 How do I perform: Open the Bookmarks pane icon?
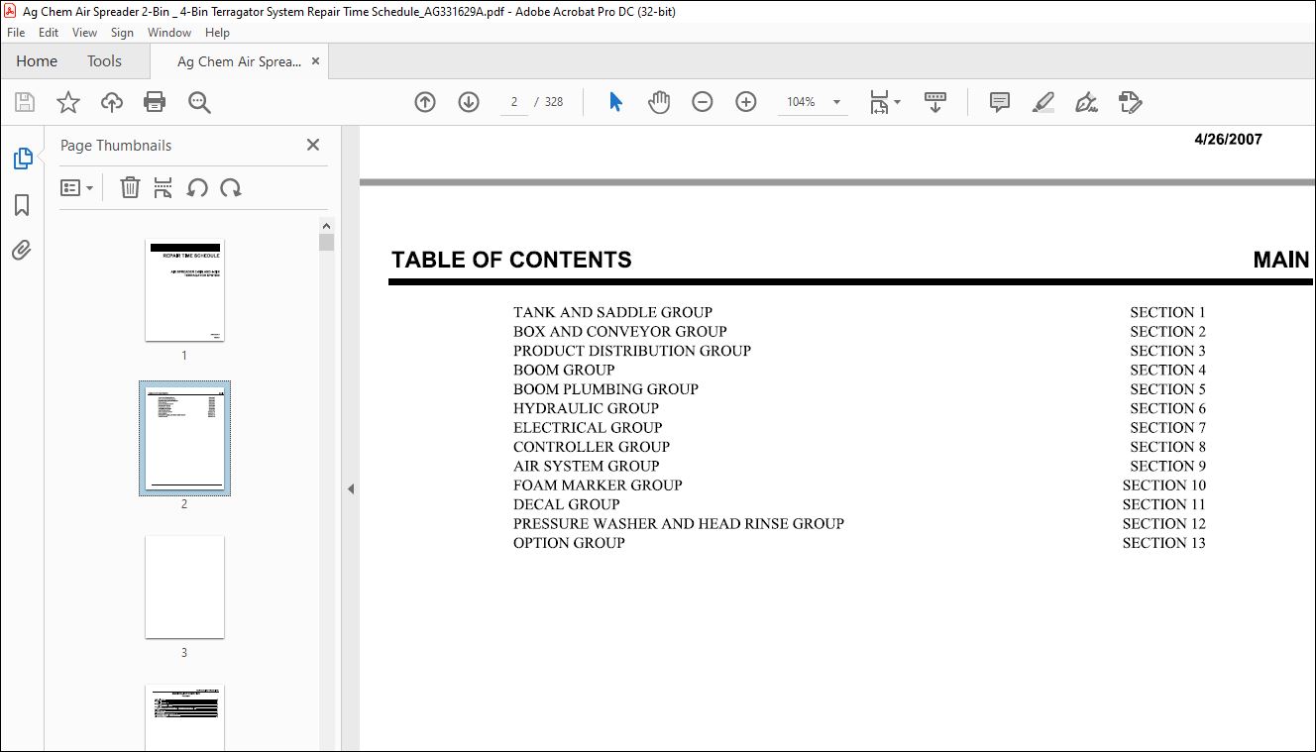point(22,205)
